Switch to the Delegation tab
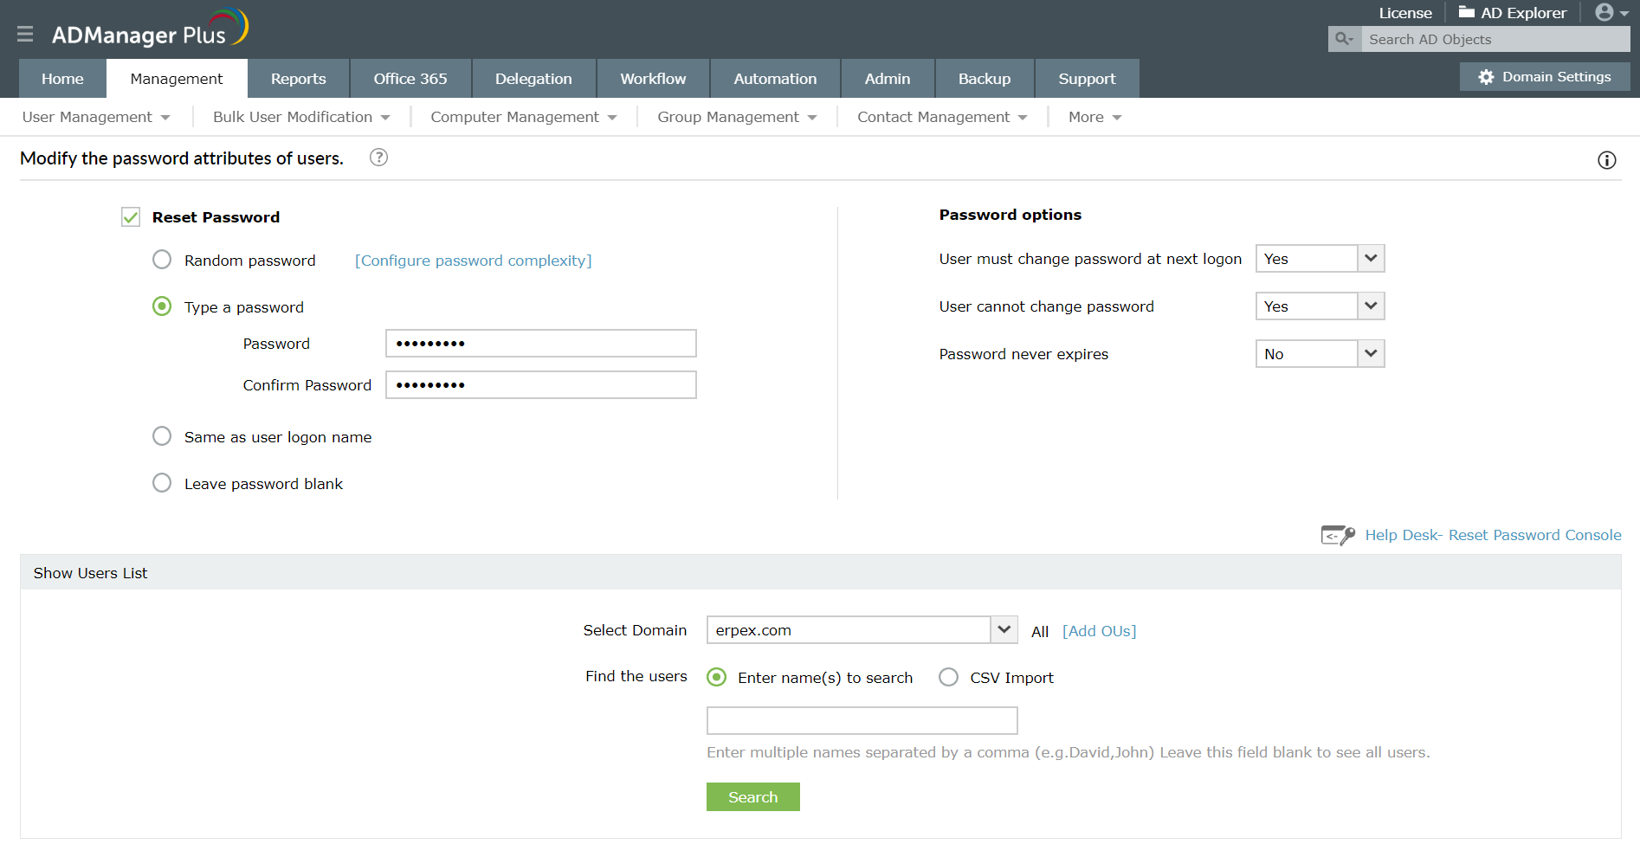 (533, 79)
